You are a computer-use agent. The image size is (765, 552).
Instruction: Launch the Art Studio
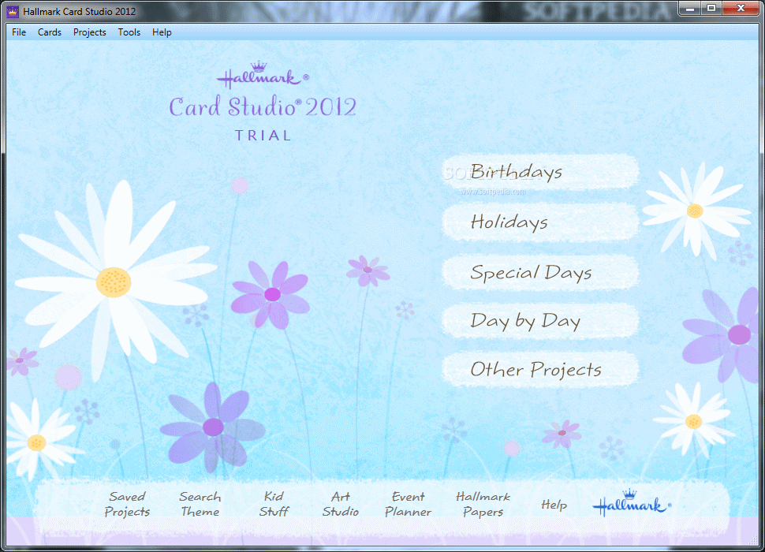tap(341, 504)
